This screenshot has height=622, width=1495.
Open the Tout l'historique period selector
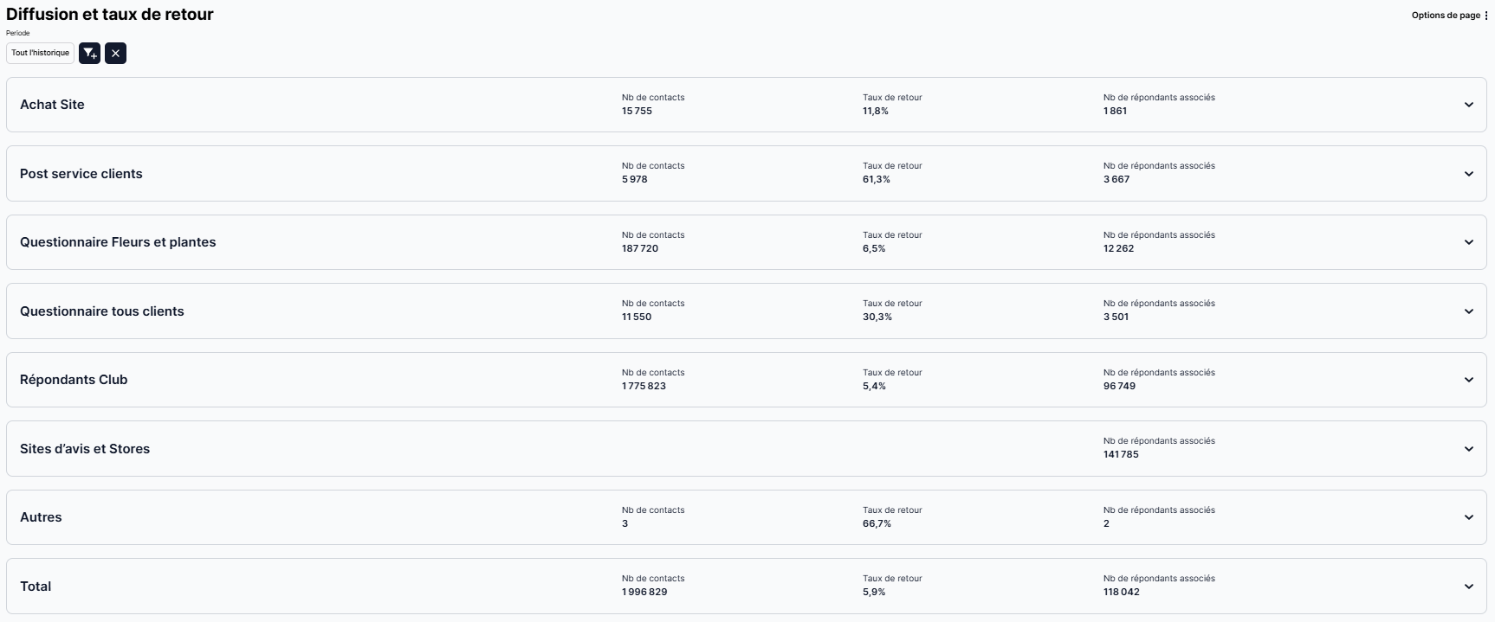(40, 54)
